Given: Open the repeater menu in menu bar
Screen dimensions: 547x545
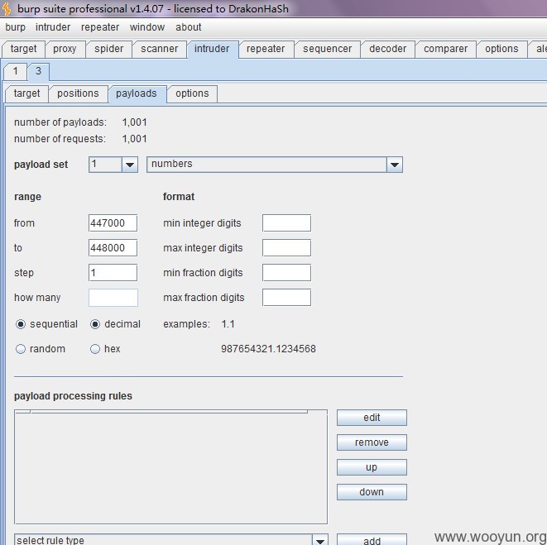Looking at the screenshot, I should coord(100,27).
